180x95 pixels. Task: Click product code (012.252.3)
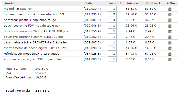tap(92, 37)
